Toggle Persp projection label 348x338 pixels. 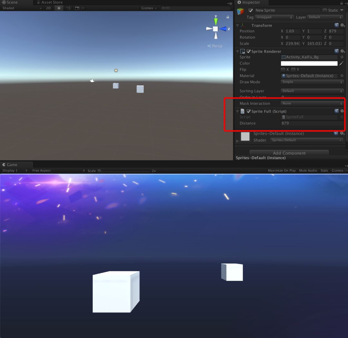(x=215, y=46)
